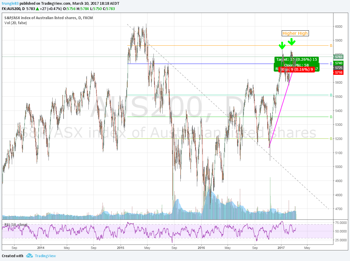Select the FX:AUS200, D symbol text

click(x=13, y=9)
